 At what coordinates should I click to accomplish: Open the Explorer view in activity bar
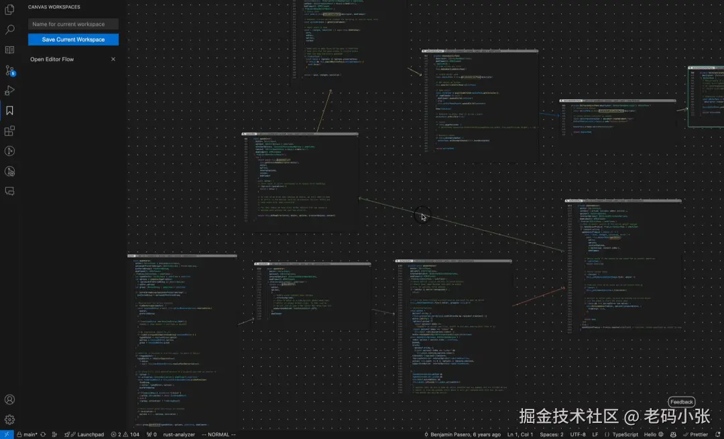click(x=9, y=9)
